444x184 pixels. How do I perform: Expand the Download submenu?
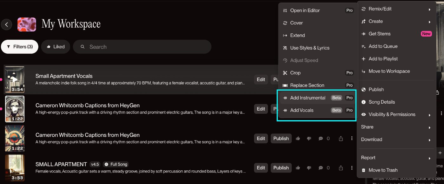[396, 140]
